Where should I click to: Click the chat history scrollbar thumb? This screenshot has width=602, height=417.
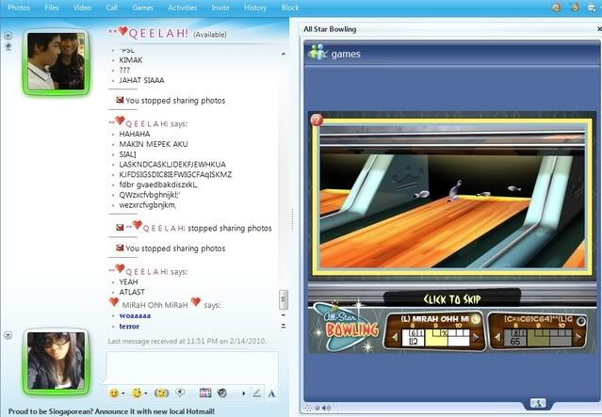[x=284, y=299]
